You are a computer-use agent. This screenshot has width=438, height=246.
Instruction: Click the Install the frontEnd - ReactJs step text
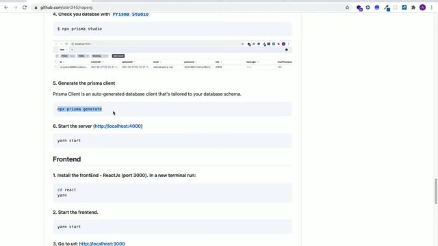pyautogui.click(x=125, y=176)
